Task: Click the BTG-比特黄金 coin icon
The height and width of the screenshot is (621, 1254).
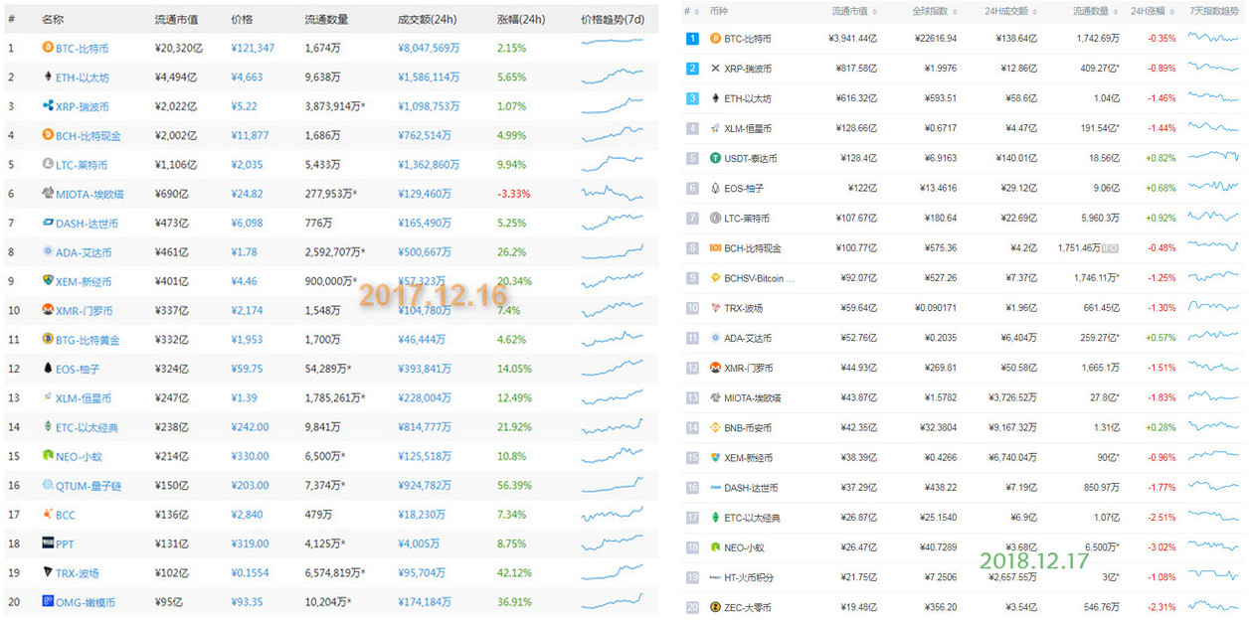Action: point(48,340)
